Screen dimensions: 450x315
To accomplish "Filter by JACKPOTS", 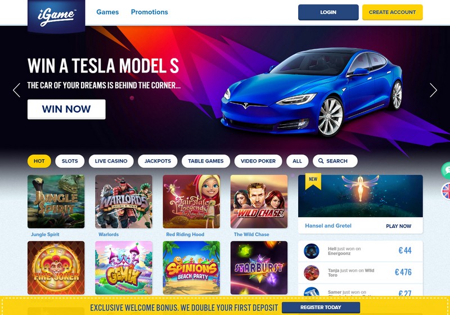I will pos(157,161).
